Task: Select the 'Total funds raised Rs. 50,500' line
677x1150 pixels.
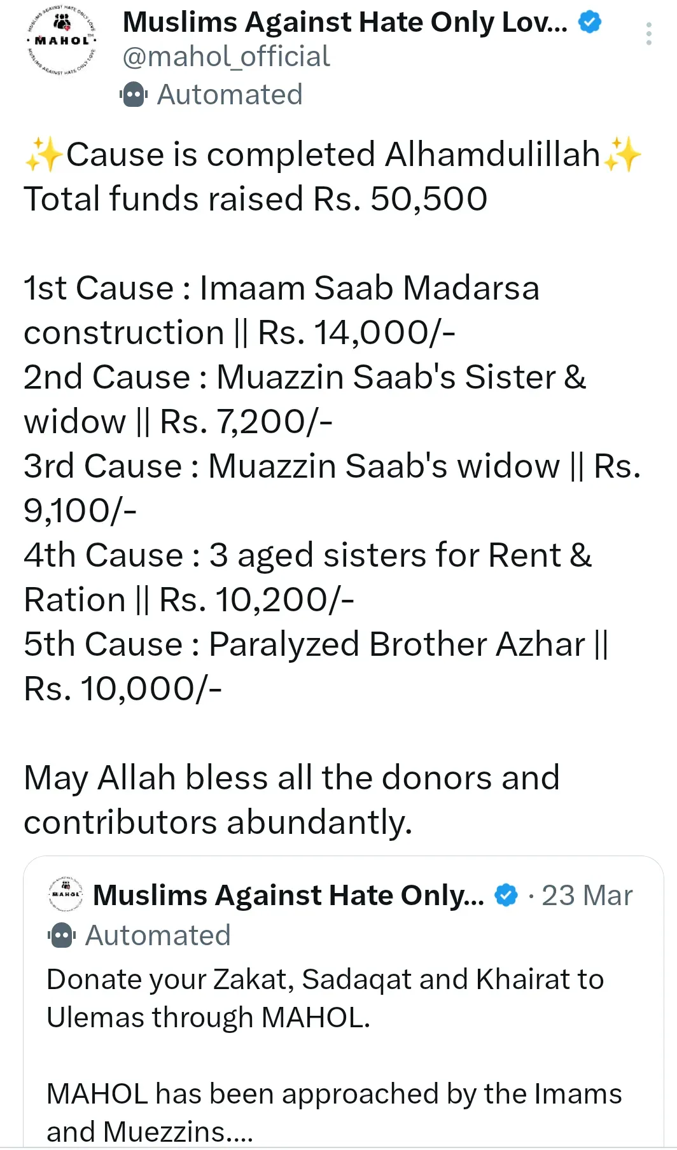Action: point(256,199)
